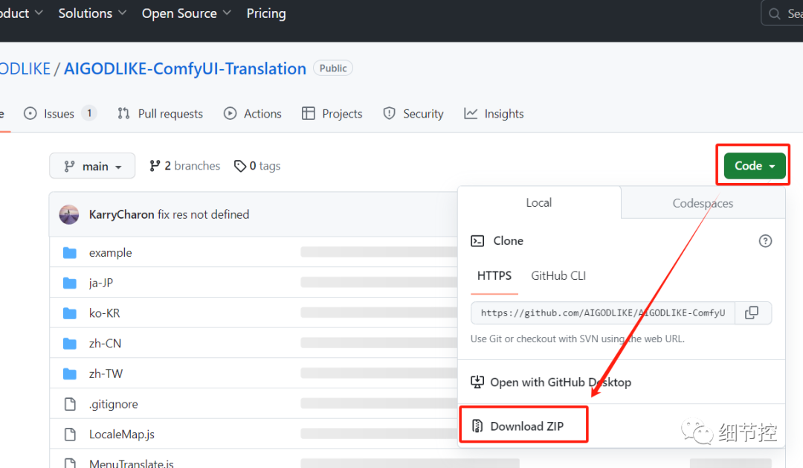Open the zh-CN folder
Image resolution: width=803 pixels, height=468 pixels.
point(105,344)
